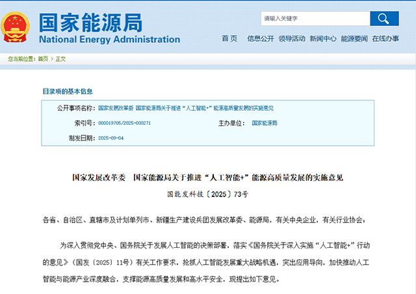The width and height of the screenshot is (416, 294).
Task: Click the 正文 breadcrumb item
Action: [60, 59]
